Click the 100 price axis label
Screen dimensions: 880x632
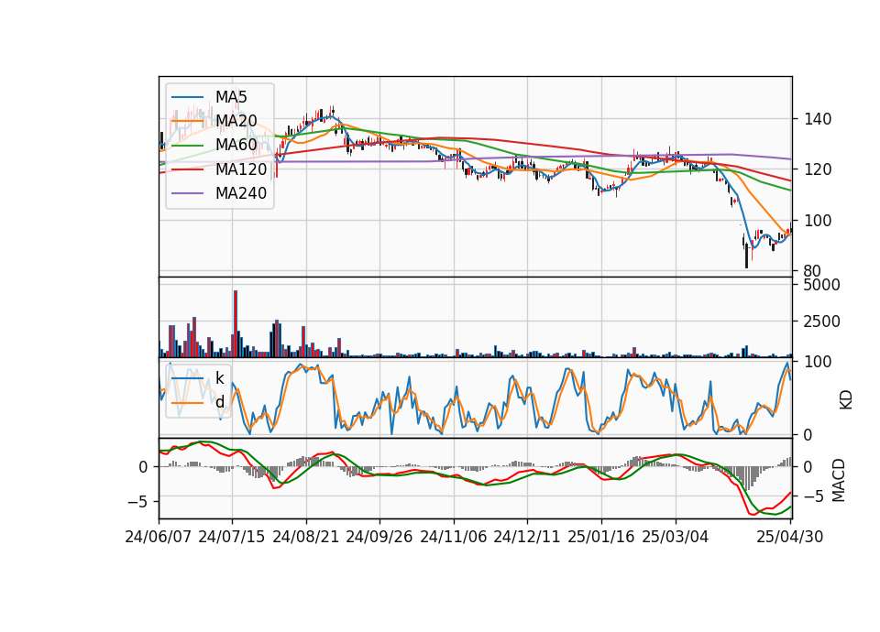pos(818,221)
